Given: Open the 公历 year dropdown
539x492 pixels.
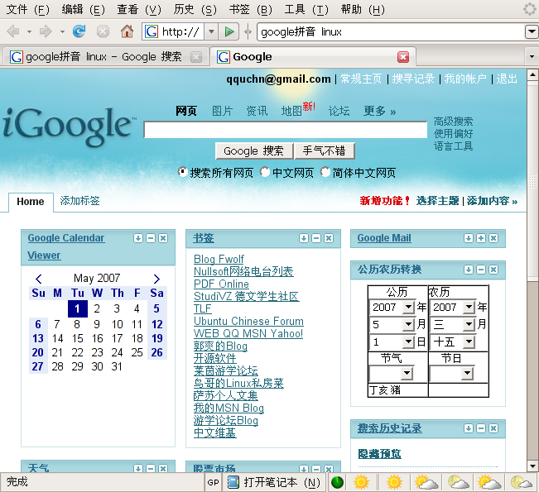Looking at the screenshot, I should point(409,307).
